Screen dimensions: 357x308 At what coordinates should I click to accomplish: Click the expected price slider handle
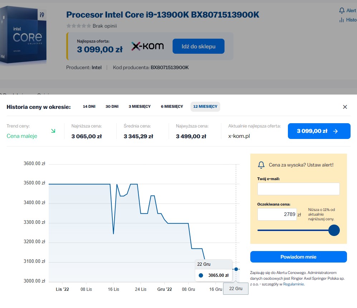(334, 230)
